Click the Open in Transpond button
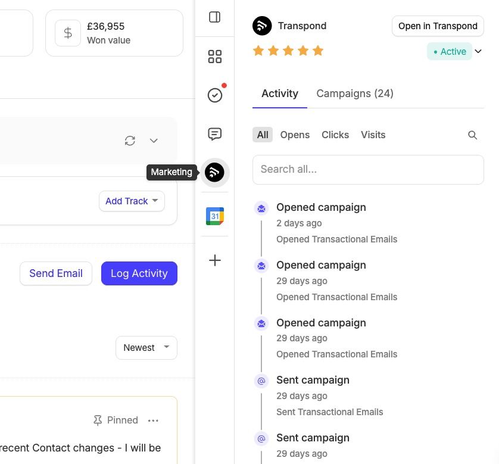Screen dimensions: 499x464 [438, 26]
